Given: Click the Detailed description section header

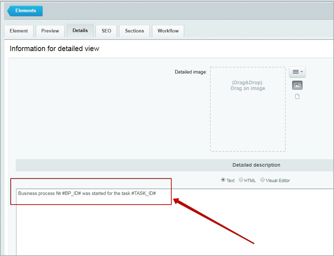Looking at the screenshot, I should 175,165.
